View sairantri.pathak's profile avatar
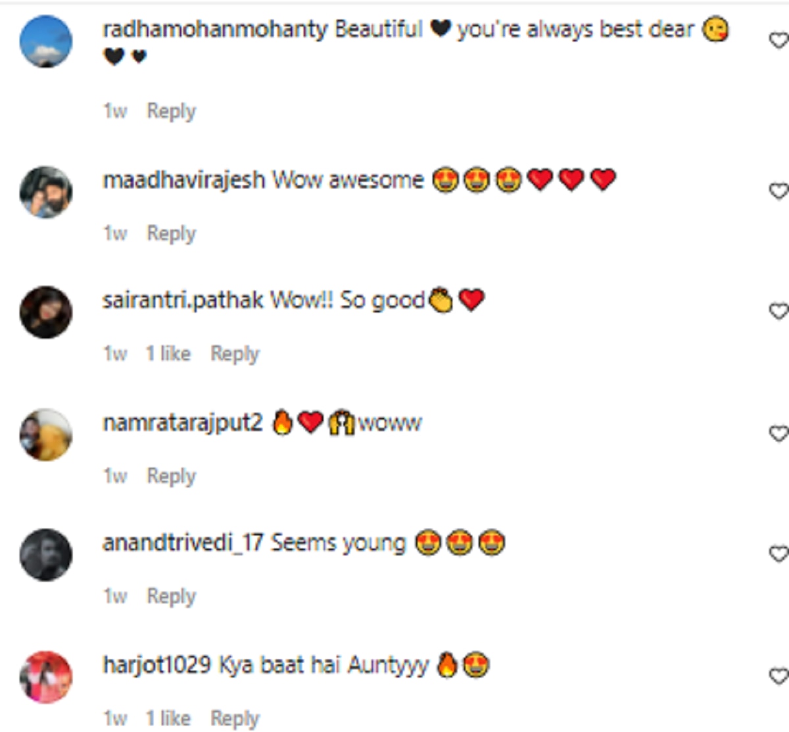The height and width of the screenshot is (732, 789). coord(46,312)
